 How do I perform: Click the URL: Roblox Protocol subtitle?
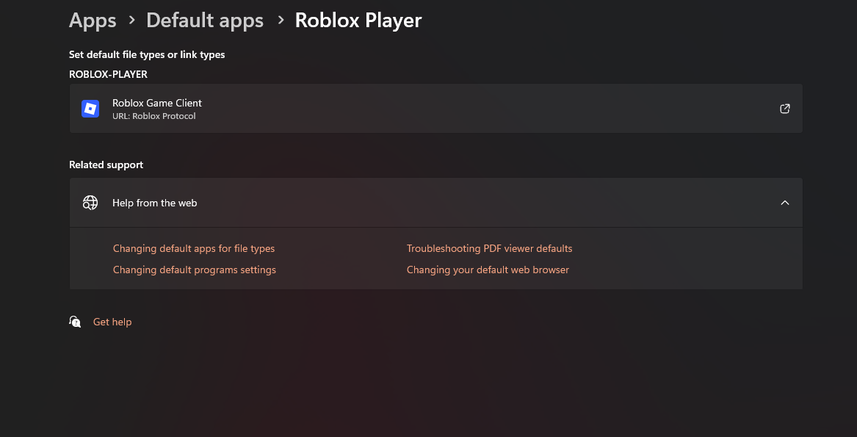point(154,116)
